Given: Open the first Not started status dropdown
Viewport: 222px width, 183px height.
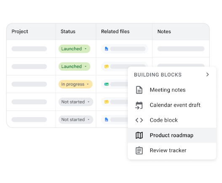Looking at the screenshot, I should coord(76,102).
